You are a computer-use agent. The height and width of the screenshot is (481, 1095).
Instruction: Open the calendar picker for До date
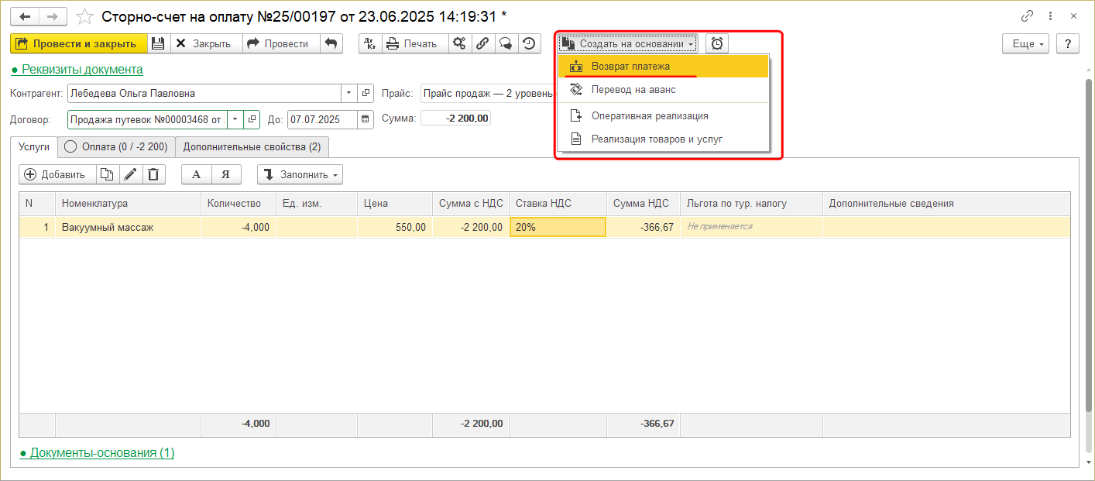pyautogui.click(x=365, y=119)
